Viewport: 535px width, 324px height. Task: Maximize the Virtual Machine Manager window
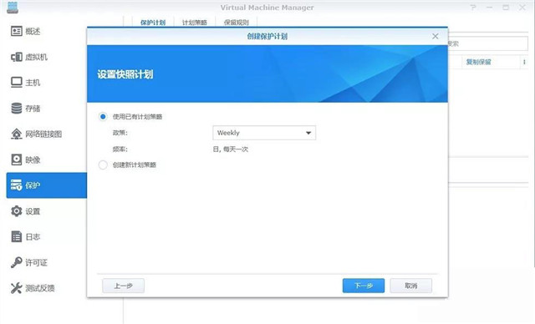[x=506, y=8]
